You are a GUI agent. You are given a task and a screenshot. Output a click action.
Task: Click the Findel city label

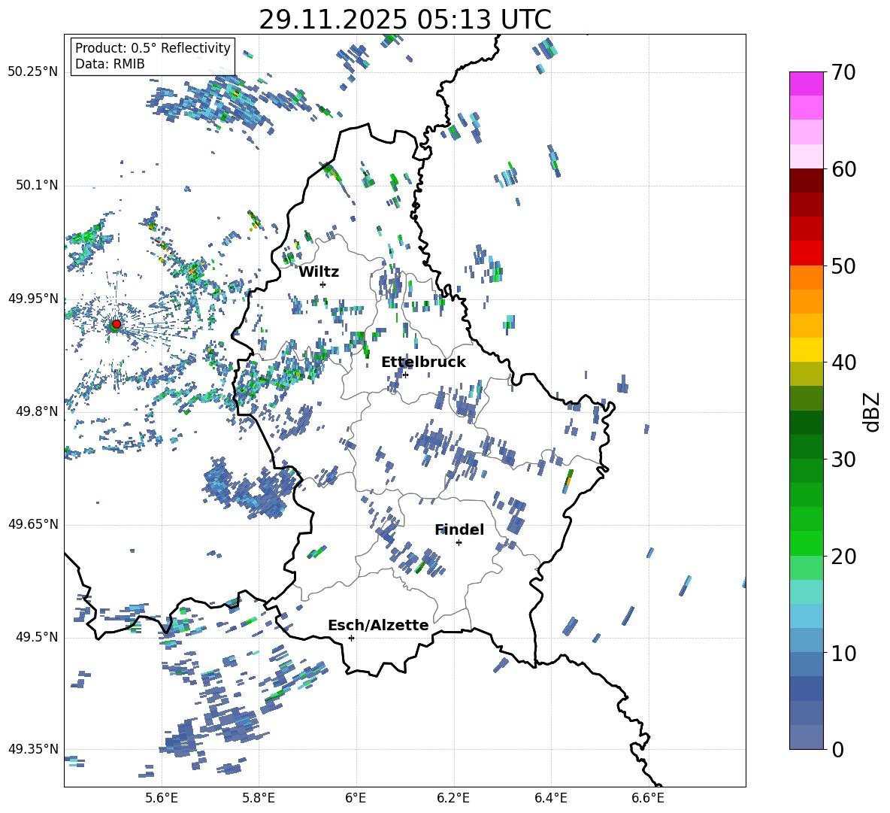[x=459, y=529]
